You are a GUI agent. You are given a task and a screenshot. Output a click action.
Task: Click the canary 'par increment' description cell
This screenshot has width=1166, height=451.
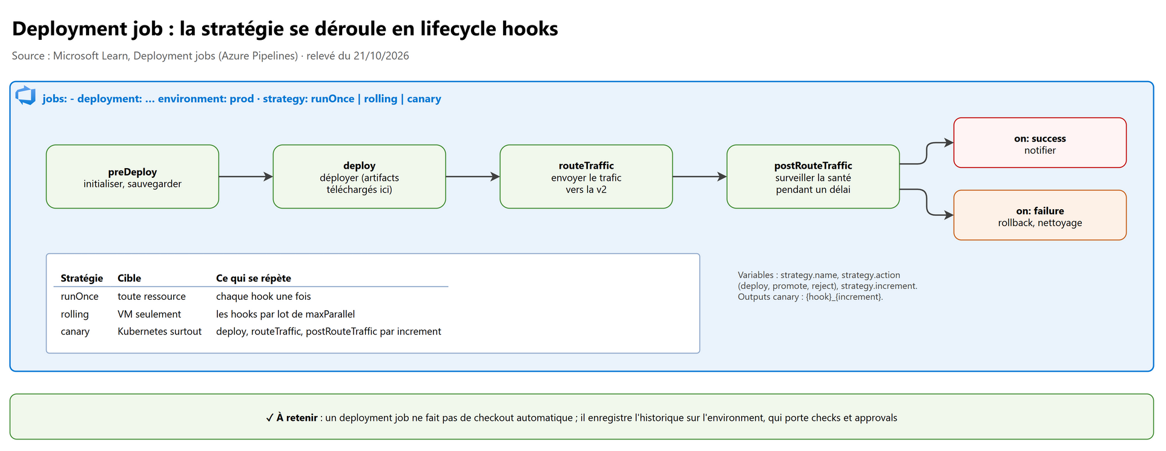[329, 331]
